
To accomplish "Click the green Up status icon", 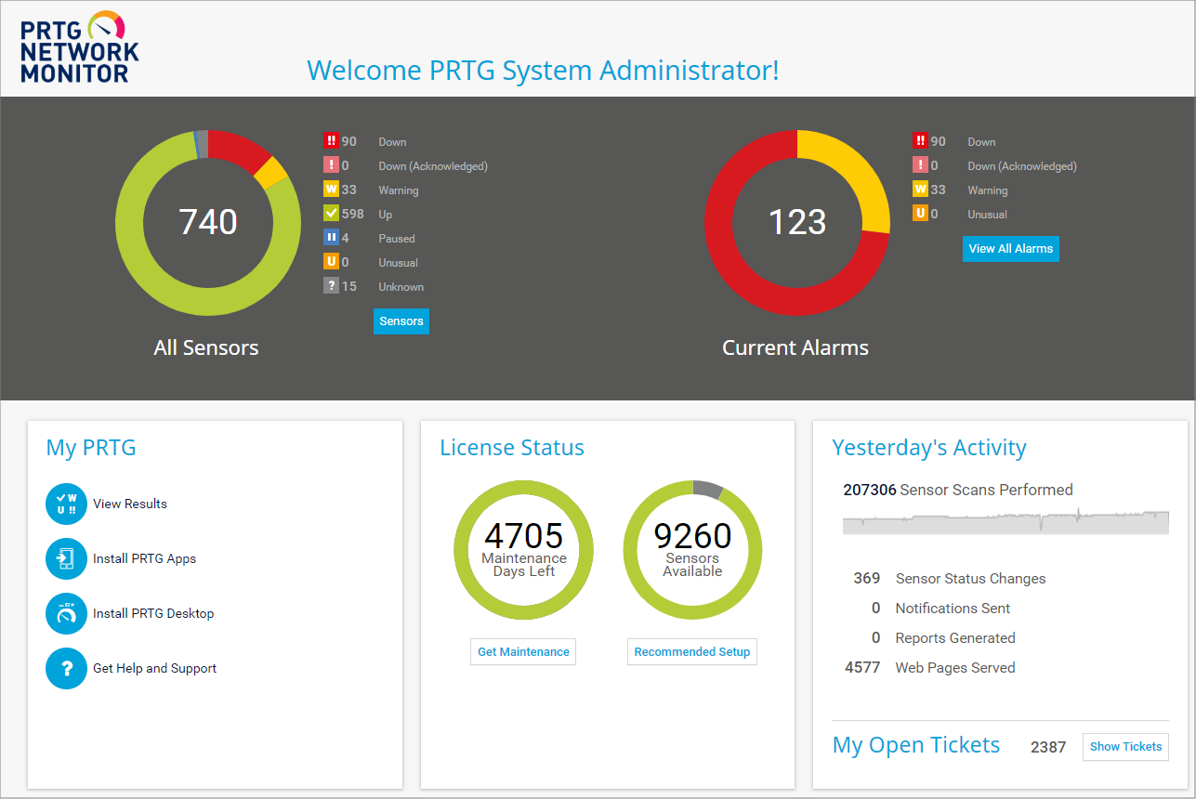I will point(331,214).
